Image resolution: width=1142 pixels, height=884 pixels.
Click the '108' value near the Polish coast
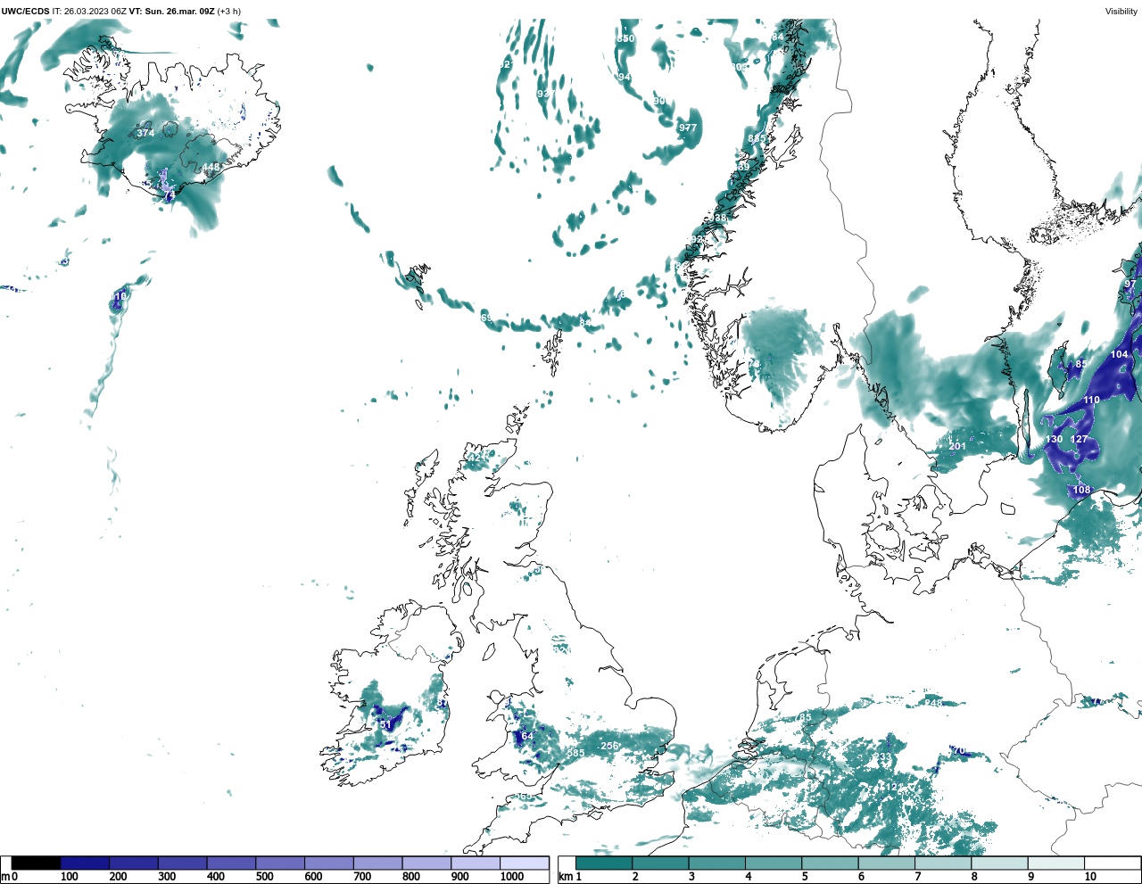(x=1081, y=490)
